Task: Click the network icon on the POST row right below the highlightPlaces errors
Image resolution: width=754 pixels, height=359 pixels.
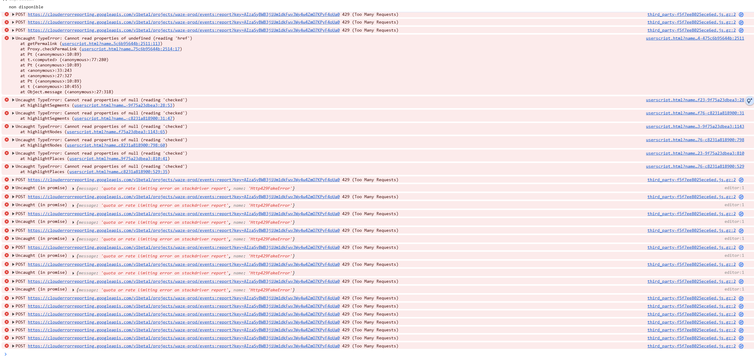Action: (741, 180)
